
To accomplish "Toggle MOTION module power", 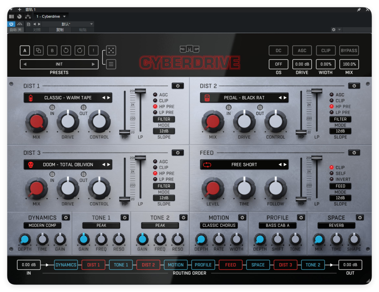I will (x=242, y=217).
